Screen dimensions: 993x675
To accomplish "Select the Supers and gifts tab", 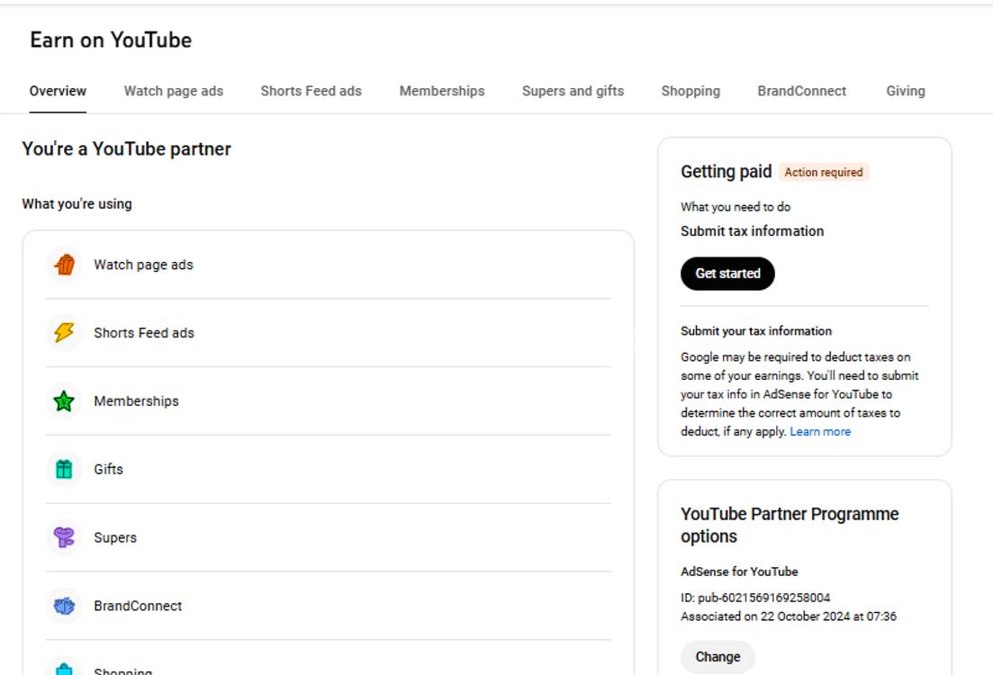I will point(573,91).
